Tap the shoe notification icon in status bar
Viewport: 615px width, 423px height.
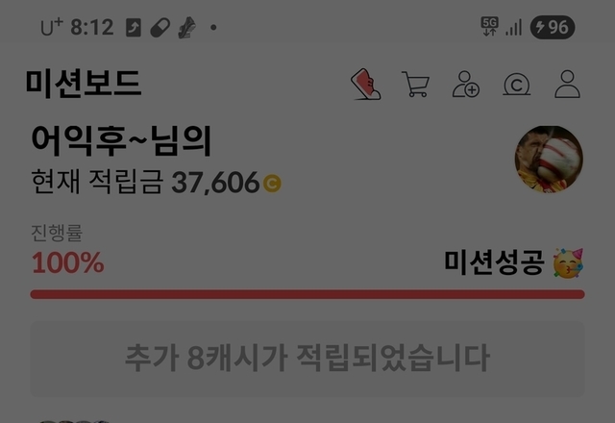pos(186,28)
